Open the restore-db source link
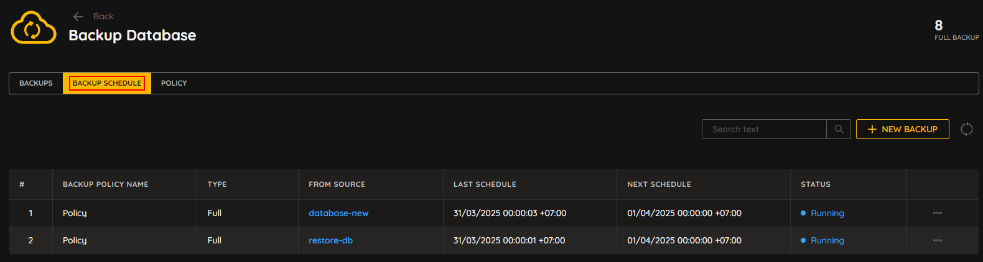 tap(330, 240)
